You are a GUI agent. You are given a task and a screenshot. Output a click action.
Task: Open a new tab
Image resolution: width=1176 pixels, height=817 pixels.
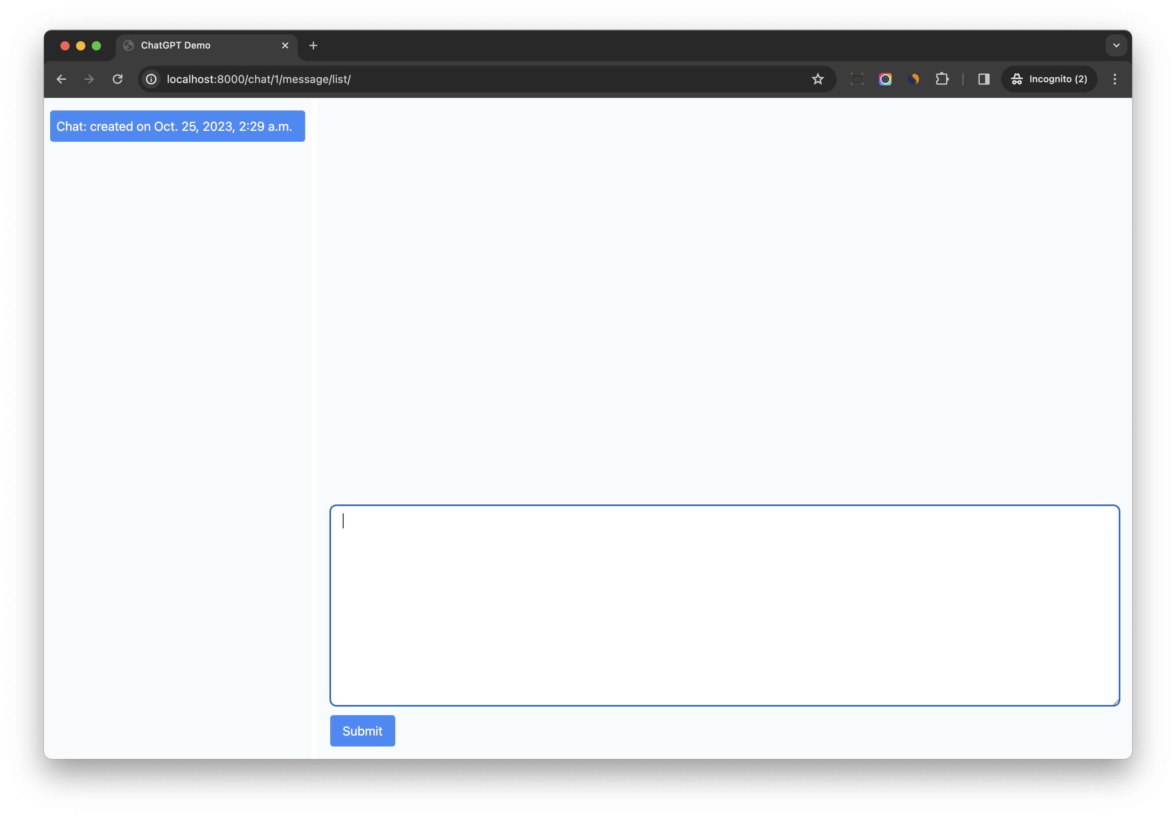313,45
